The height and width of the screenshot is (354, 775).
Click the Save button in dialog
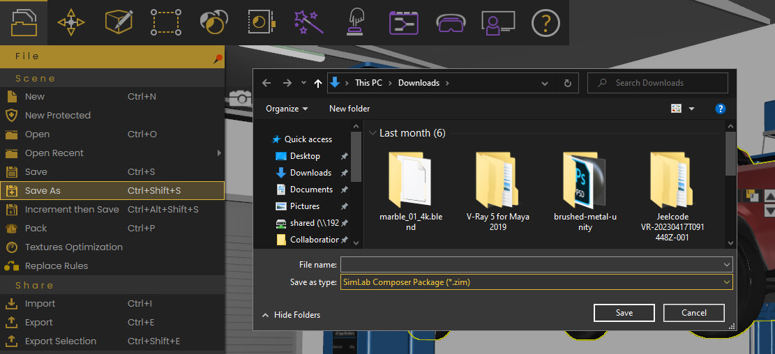click(x=624, y=313)
